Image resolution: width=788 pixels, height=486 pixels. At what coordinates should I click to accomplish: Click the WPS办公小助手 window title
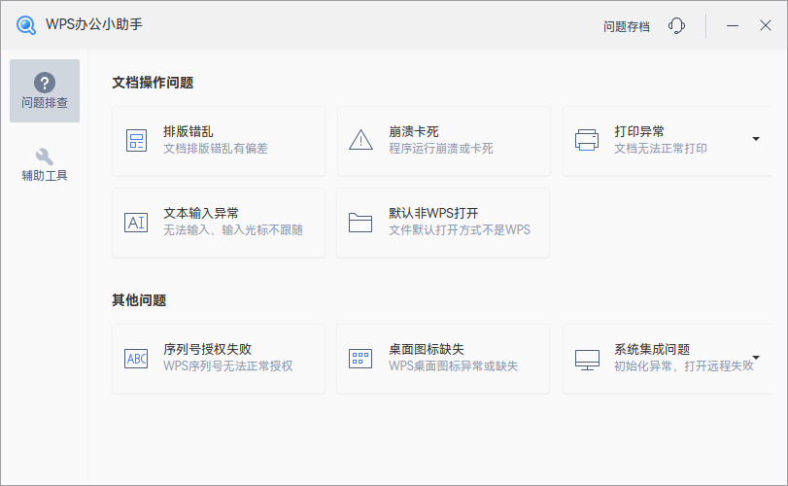[94, 24]
